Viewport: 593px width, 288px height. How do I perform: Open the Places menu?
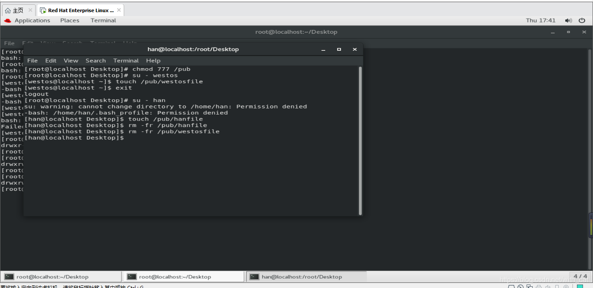(x=69, y=20)
